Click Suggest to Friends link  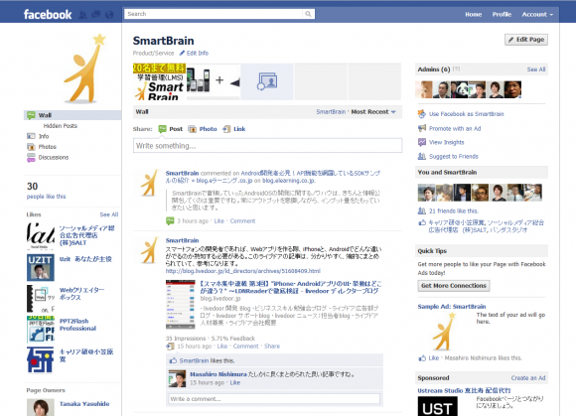tap(454, 157)
